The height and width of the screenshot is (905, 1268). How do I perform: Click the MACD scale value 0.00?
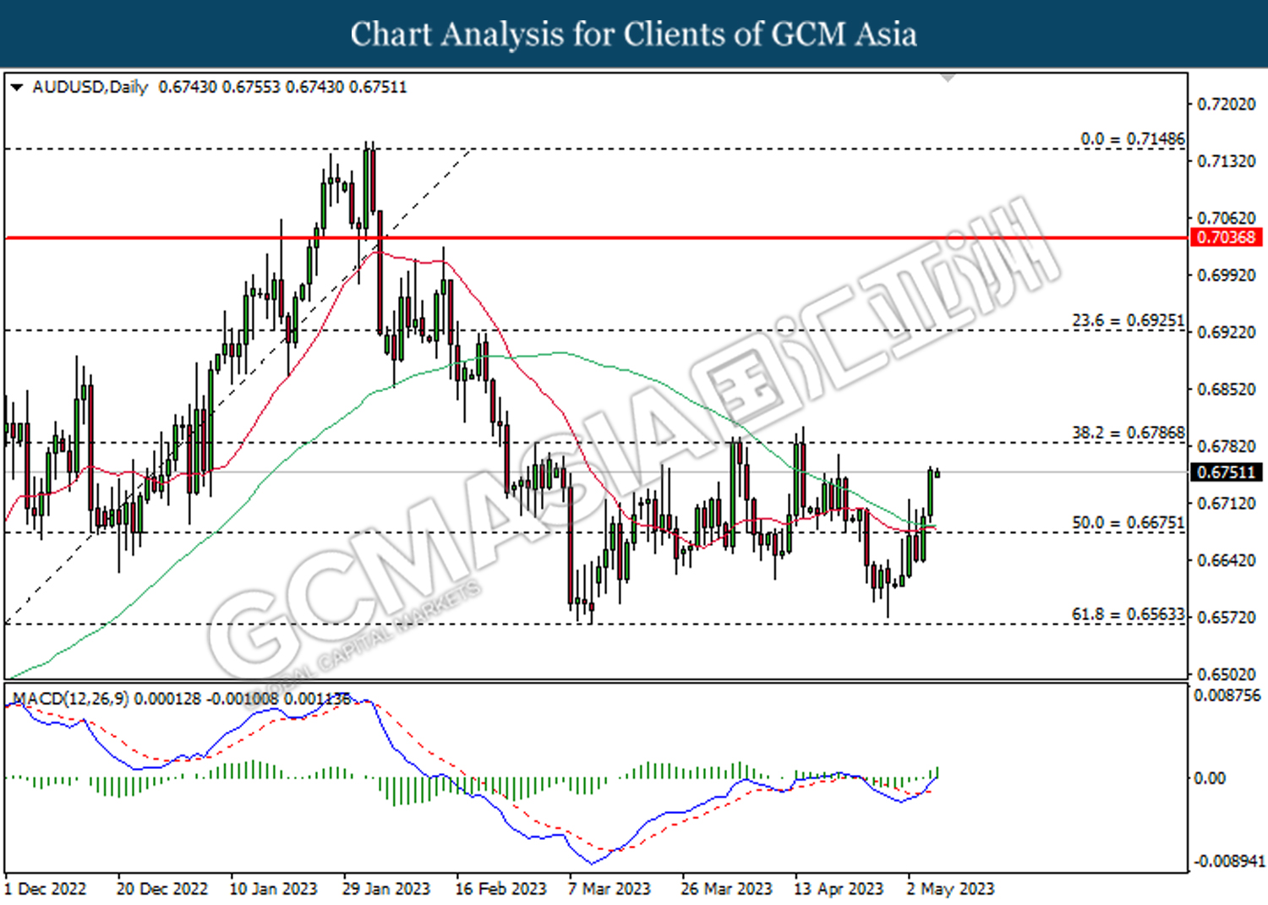(1210, 777)
